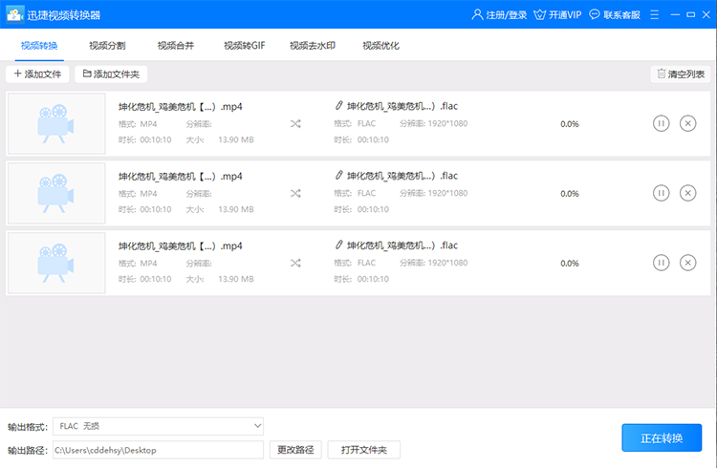717x468 pixels.
Task: Select the second row's source .mp4 filename
Action: click(180, 176)
